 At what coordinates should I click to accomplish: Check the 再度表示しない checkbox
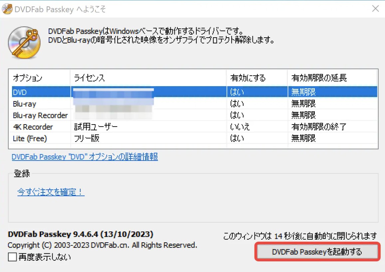(12, 257)
